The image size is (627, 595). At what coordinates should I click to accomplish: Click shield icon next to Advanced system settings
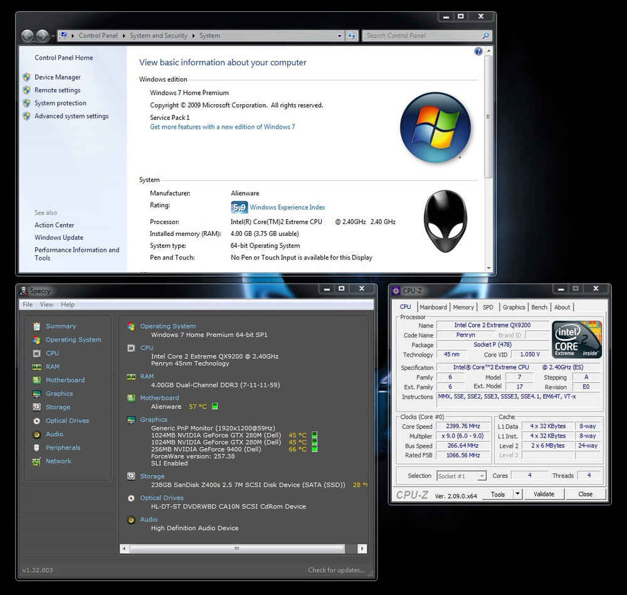pyautogui.click(x=27, y=116)
